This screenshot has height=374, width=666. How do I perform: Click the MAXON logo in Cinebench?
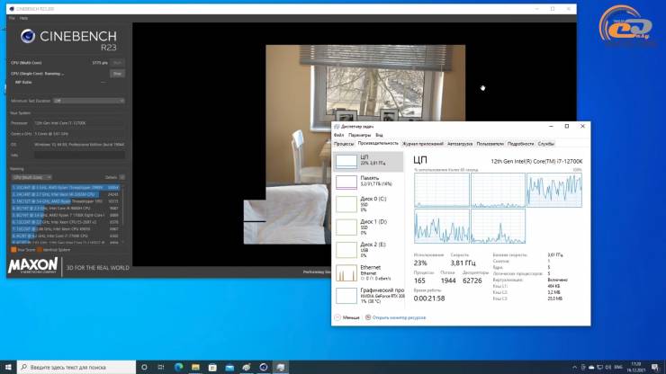tap(32, 266)
